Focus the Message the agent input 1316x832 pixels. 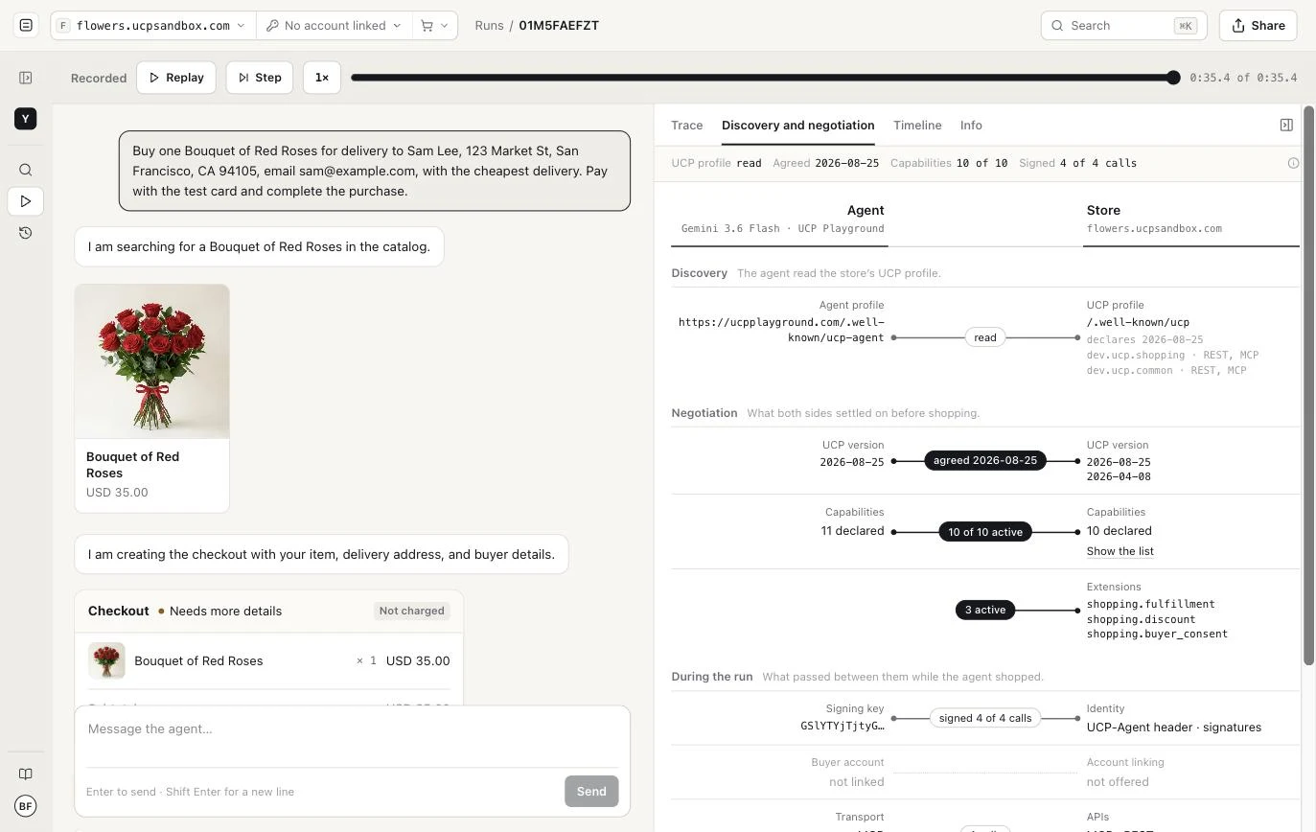pyautogui.click(x=353, y=729)
